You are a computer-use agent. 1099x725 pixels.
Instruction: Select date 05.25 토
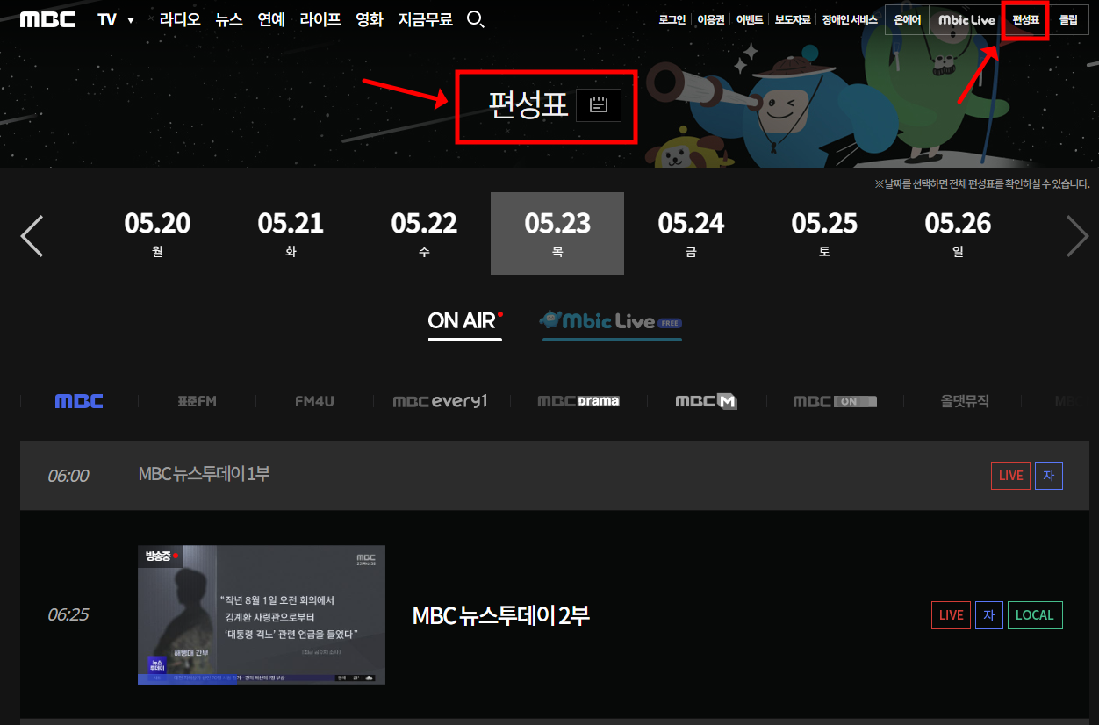pos(824,233)
